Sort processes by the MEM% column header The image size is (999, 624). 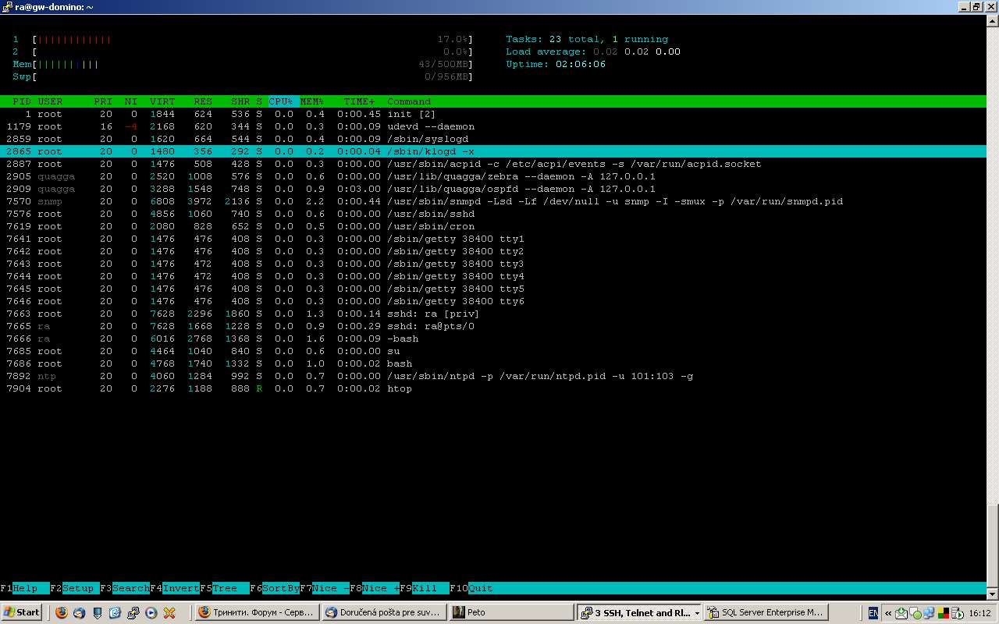(312, 101)
